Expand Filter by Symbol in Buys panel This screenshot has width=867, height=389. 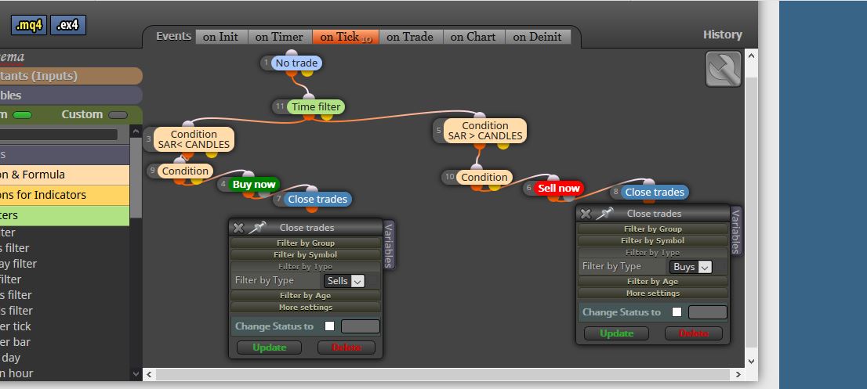click(652, 240)
